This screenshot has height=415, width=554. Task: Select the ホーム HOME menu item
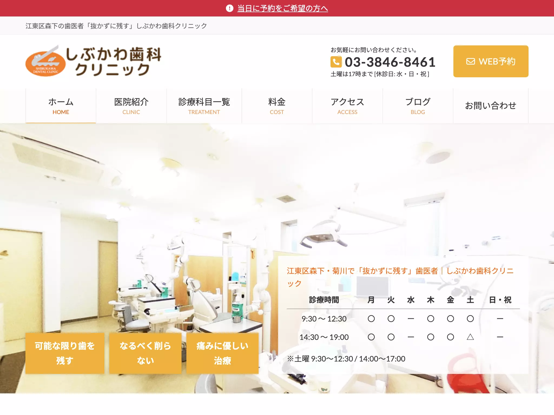click(61, 106)
